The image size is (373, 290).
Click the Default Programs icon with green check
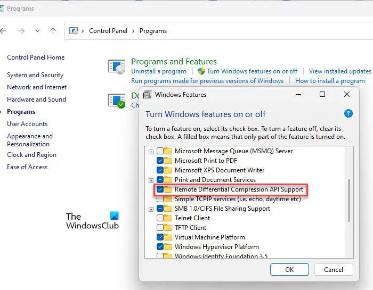117,100
